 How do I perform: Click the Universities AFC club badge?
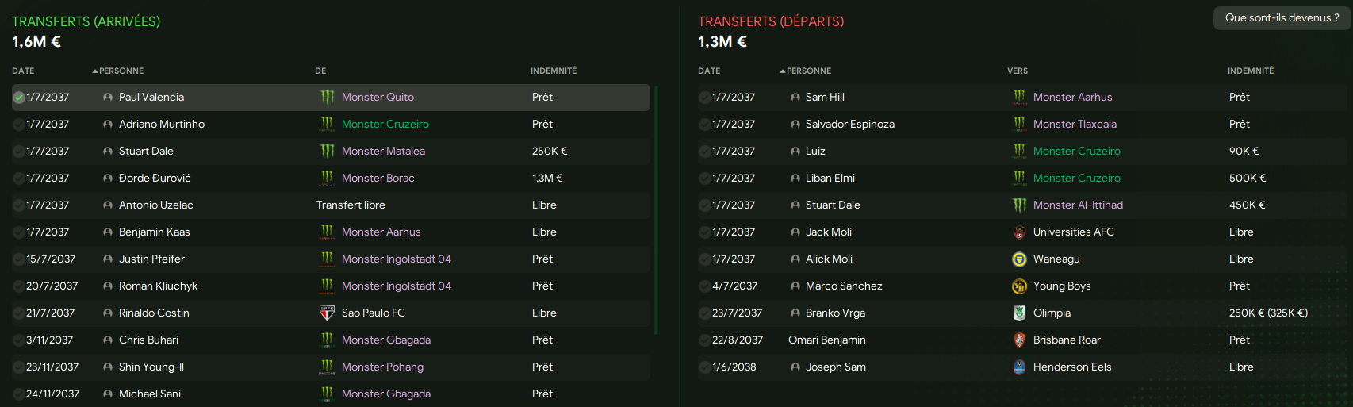click(1019, 232)
